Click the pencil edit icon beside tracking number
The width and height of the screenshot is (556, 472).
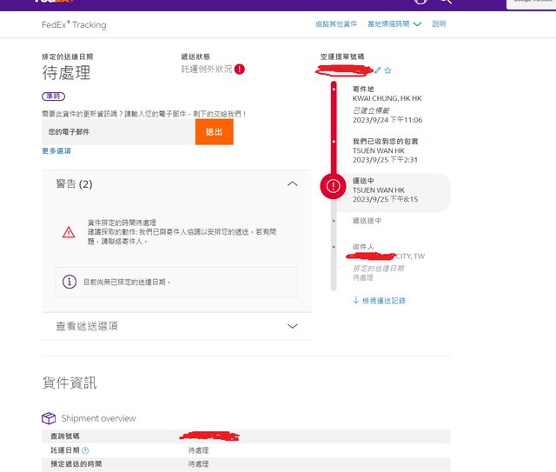pyautogui.click(x=378, y=70)
